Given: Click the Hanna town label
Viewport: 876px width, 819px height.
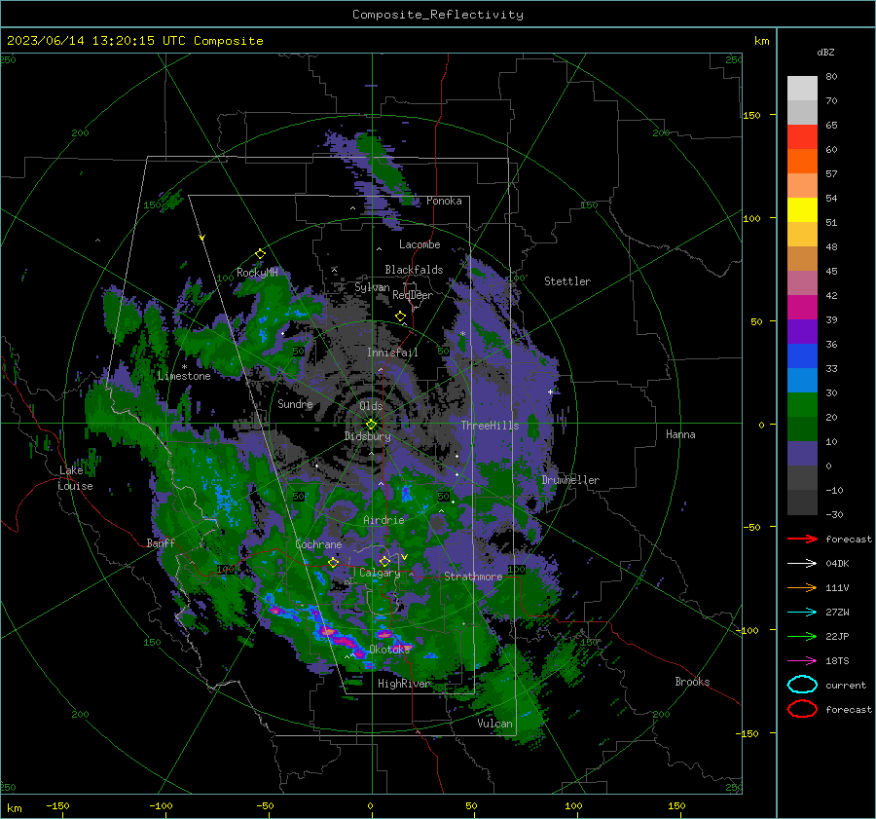Looking at the screenshot, I should tap(680, 434).
